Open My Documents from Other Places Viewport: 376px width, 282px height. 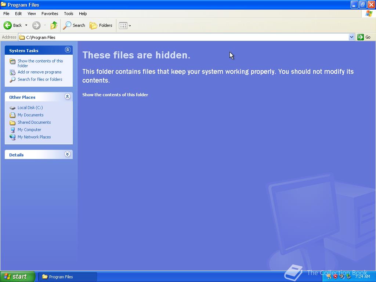30,115
